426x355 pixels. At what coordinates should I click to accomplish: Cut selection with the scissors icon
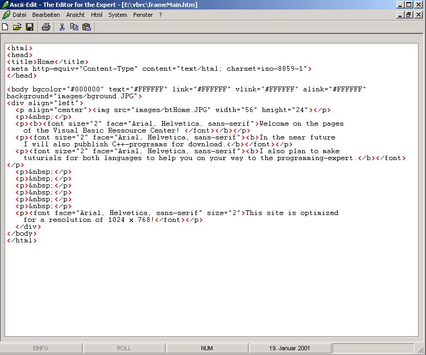point(62,27)
